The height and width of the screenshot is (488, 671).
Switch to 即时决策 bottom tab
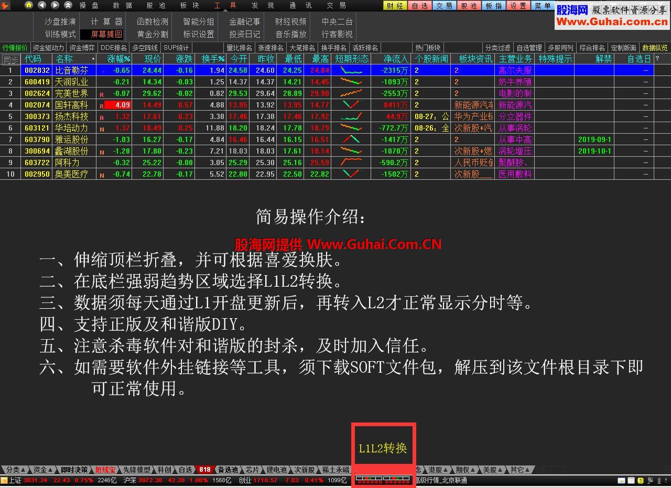coord(74,470)
